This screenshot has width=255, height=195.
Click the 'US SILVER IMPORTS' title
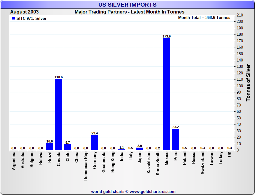[x=127, y=4]
